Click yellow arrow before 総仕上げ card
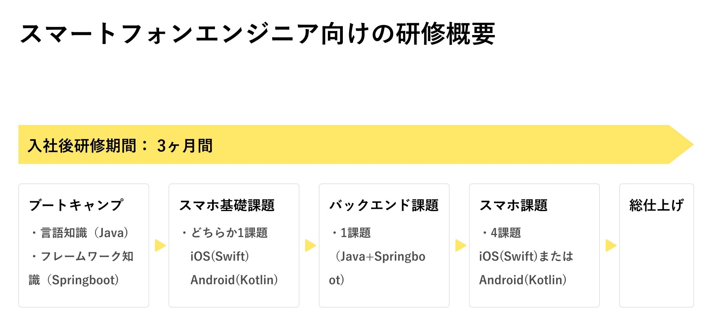 (610, 245)
